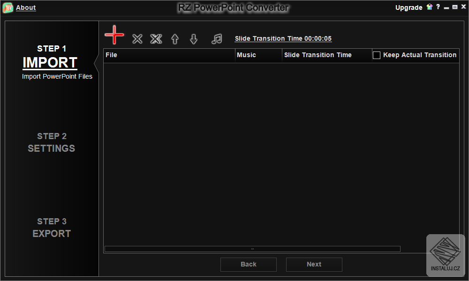Remove selected file with single X icon
Screen dimensions: 469x281
pyautogui.click(x=137, y=39)
